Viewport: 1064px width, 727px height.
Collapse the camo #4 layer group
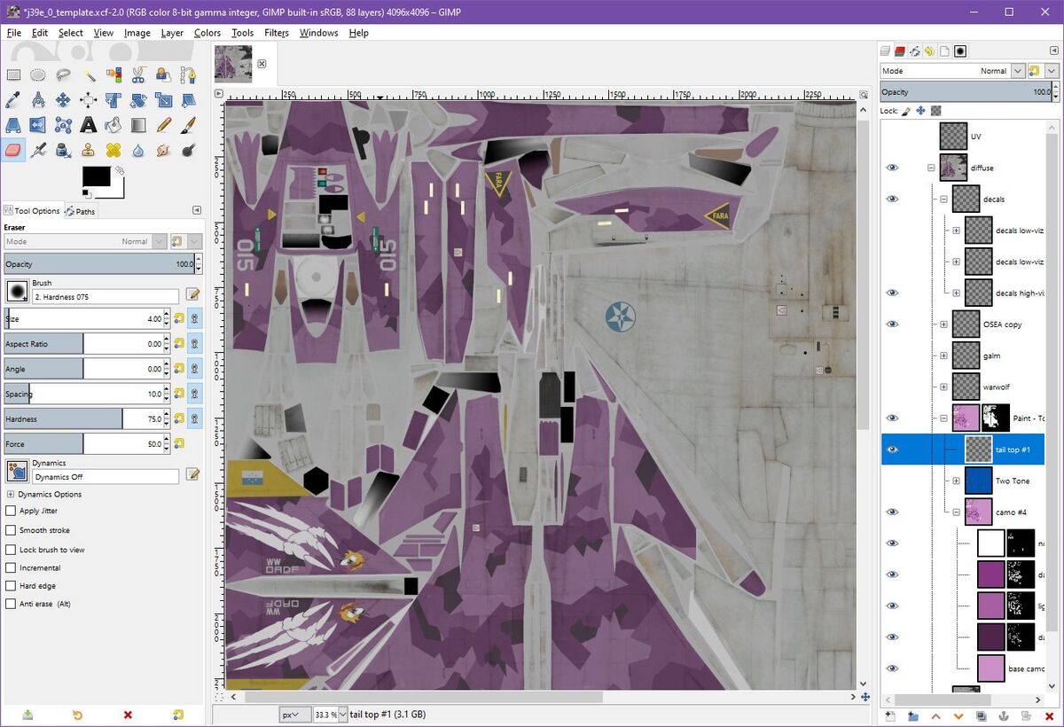pos(956,512)
